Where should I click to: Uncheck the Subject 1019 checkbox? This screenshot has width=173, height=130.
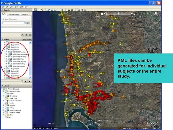(7, 49)
